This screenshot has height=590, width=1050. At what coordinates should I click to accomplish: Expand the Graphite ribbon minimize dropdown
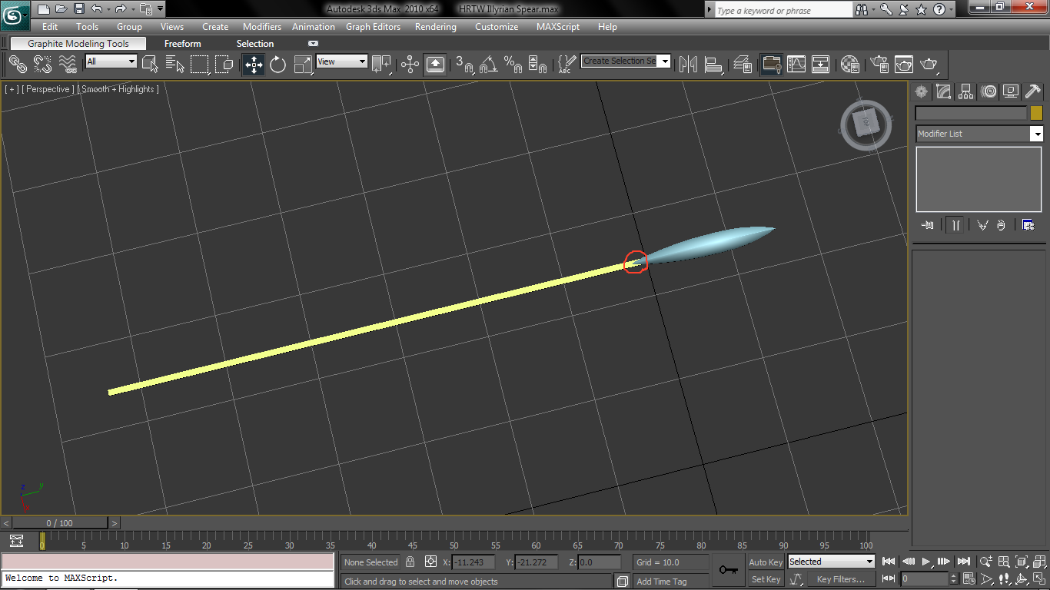coord(313,44)
